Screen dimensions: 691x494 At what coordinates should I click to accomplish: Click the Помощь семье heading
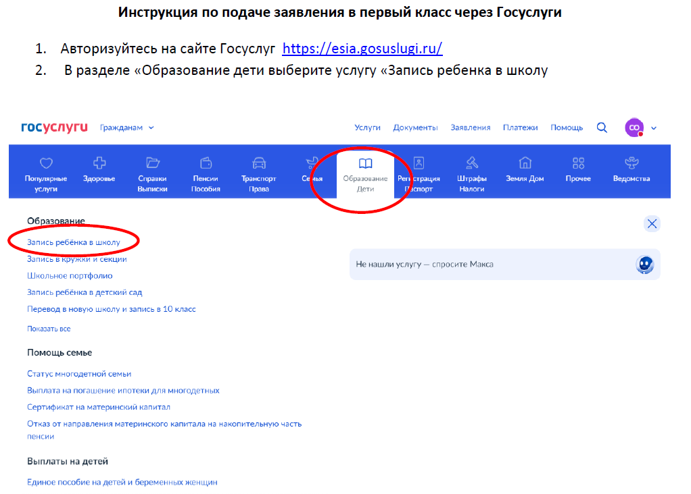(x=59, y=353)
